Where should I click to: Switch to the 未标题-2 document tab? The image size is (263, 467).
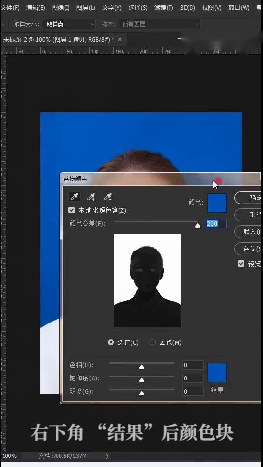pyautogui.click(x=58, y=39)
